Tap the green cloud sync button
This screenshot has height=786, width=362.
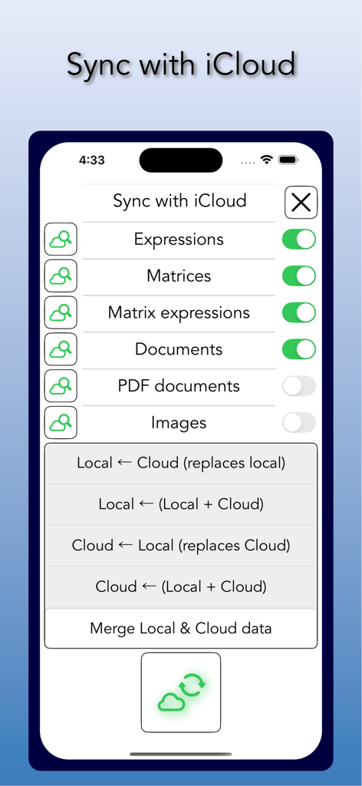[x=181, y=692]
